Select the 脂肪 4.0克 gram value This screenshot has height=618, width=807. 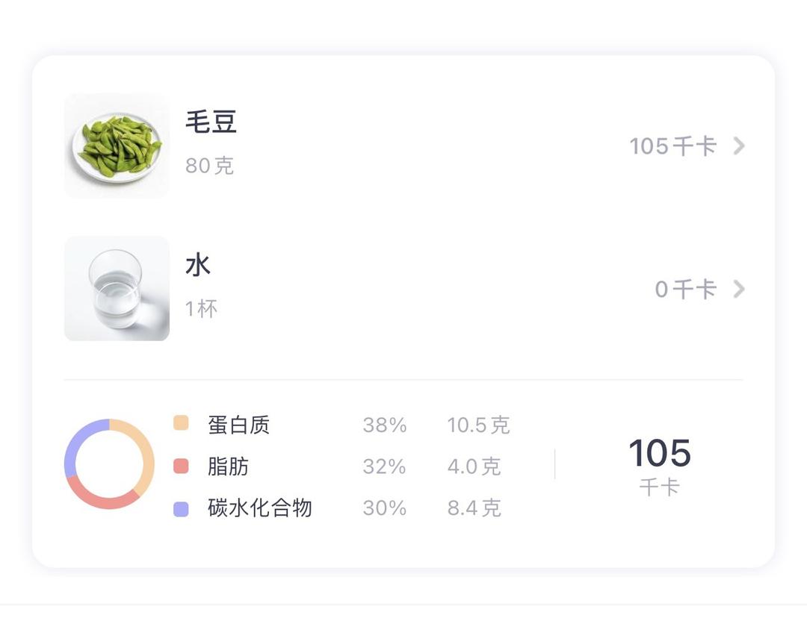tap(474, 466)
